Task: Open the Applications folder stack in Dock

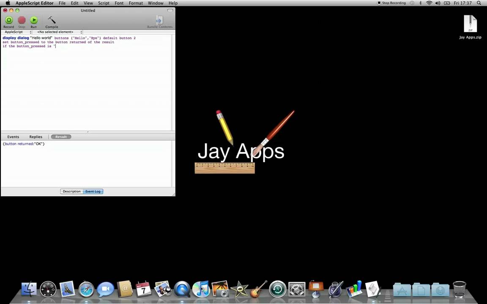Action: (x=402, y=290)
